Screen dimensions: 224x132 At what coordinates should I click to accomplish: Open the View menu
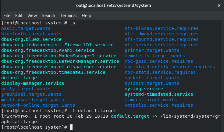click(32, 16)
